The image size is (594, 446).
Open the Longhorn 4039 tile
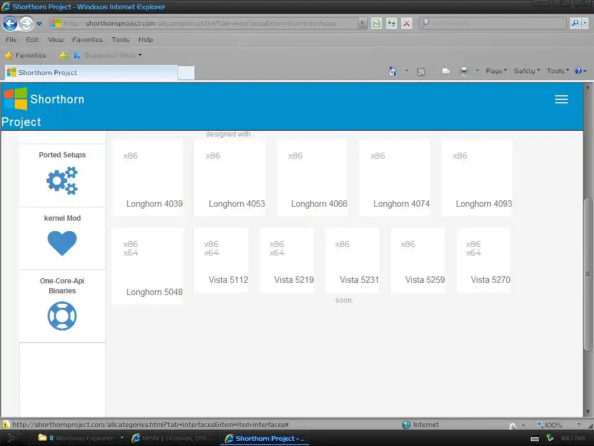148,178
